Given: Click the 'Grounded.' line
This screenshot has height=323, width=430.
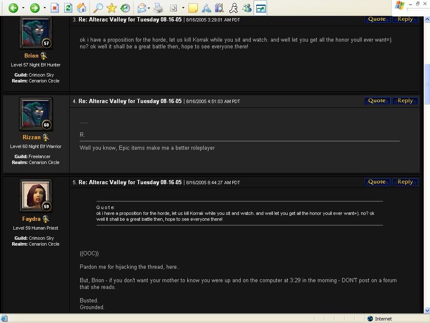Looking at the screenshot, I should [x=92, y=307].
